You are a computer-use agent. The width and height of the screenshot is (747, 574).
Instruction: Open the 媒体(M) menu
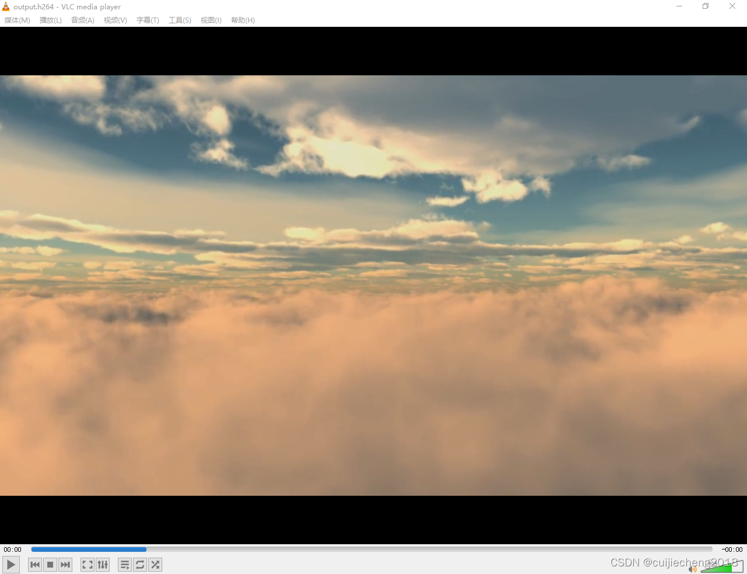click(17, 20)
